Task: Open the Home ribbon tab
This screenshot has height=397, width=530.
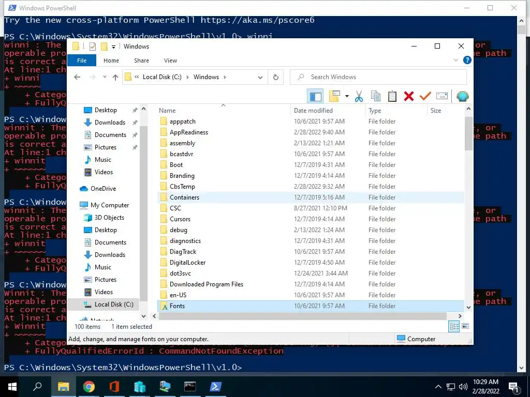Action: (111, 60)
